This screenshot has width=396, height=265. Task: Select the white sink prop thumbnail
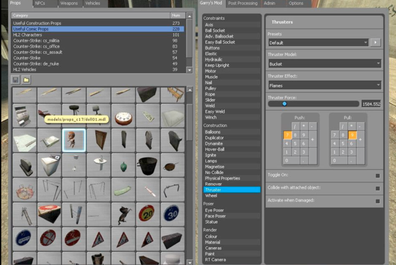(98, 165)
